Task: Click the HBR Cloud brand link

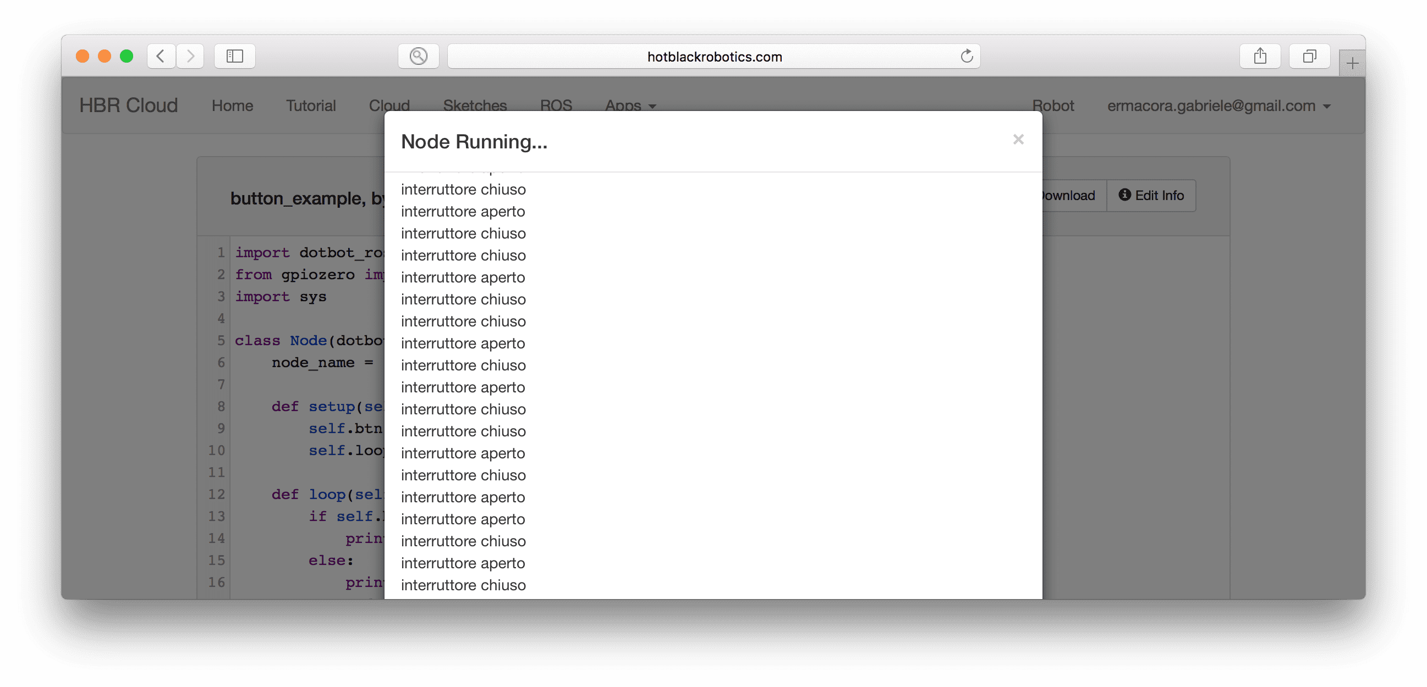Action: (129, 105)
